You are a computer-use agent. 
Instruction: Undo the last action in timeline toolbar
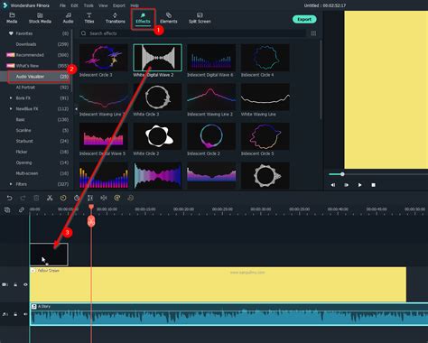[9, 198]
